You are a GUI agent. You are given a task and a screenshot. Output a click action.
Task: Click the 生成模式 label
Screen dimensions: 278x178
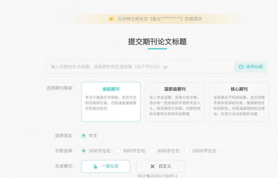coord(65,166)
